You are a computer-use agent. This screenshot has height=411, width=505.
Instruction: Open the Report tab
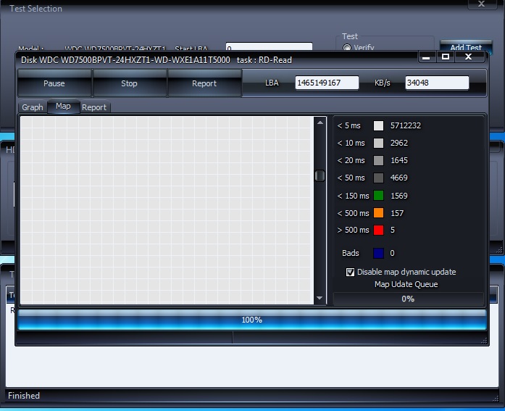pos(94,107)
